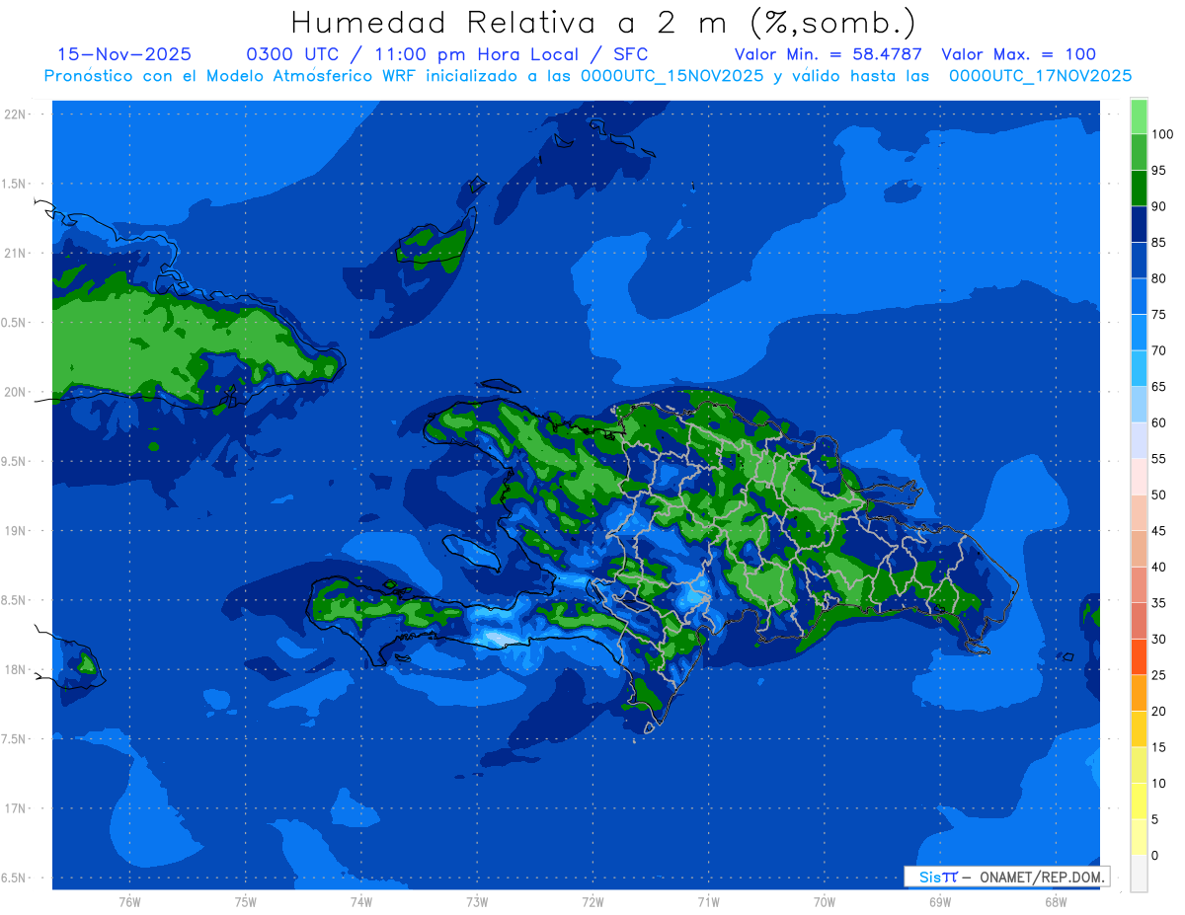Click '0300 UTC / 11:00 pm Hora Local / SFC'
Viewport: 1185px width, 915px height.
coord(446,54)
